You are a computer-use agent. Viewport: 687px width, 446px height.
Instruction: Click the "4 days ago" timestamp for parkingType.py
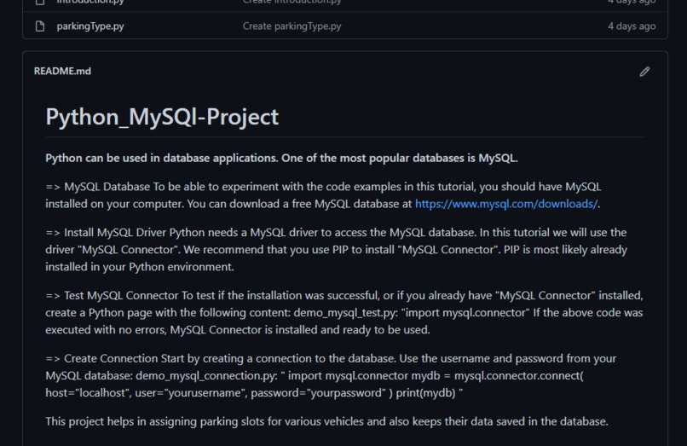tap(632, 26)
